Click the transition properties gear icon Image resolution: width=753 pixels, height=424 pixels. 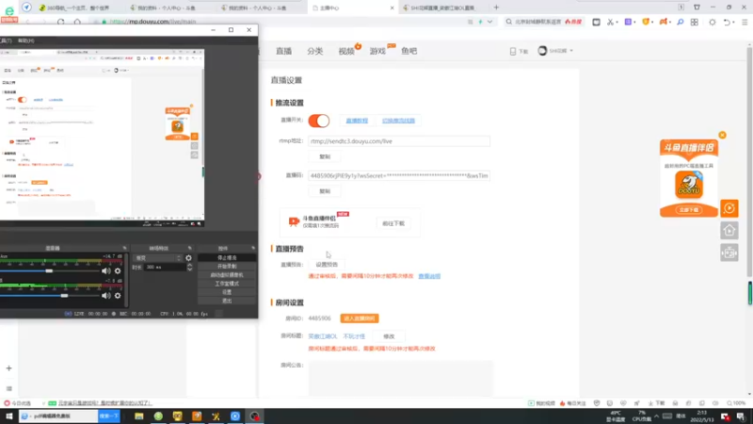pyautogui.click(x=188, y=258)
